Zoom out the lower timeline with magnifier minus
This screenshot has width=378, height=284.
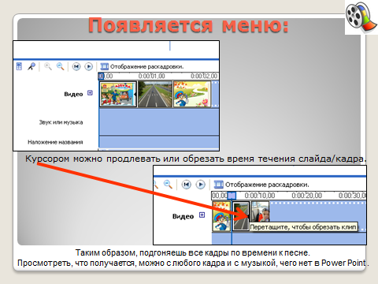pyautogui.click(x=168, y=185)
